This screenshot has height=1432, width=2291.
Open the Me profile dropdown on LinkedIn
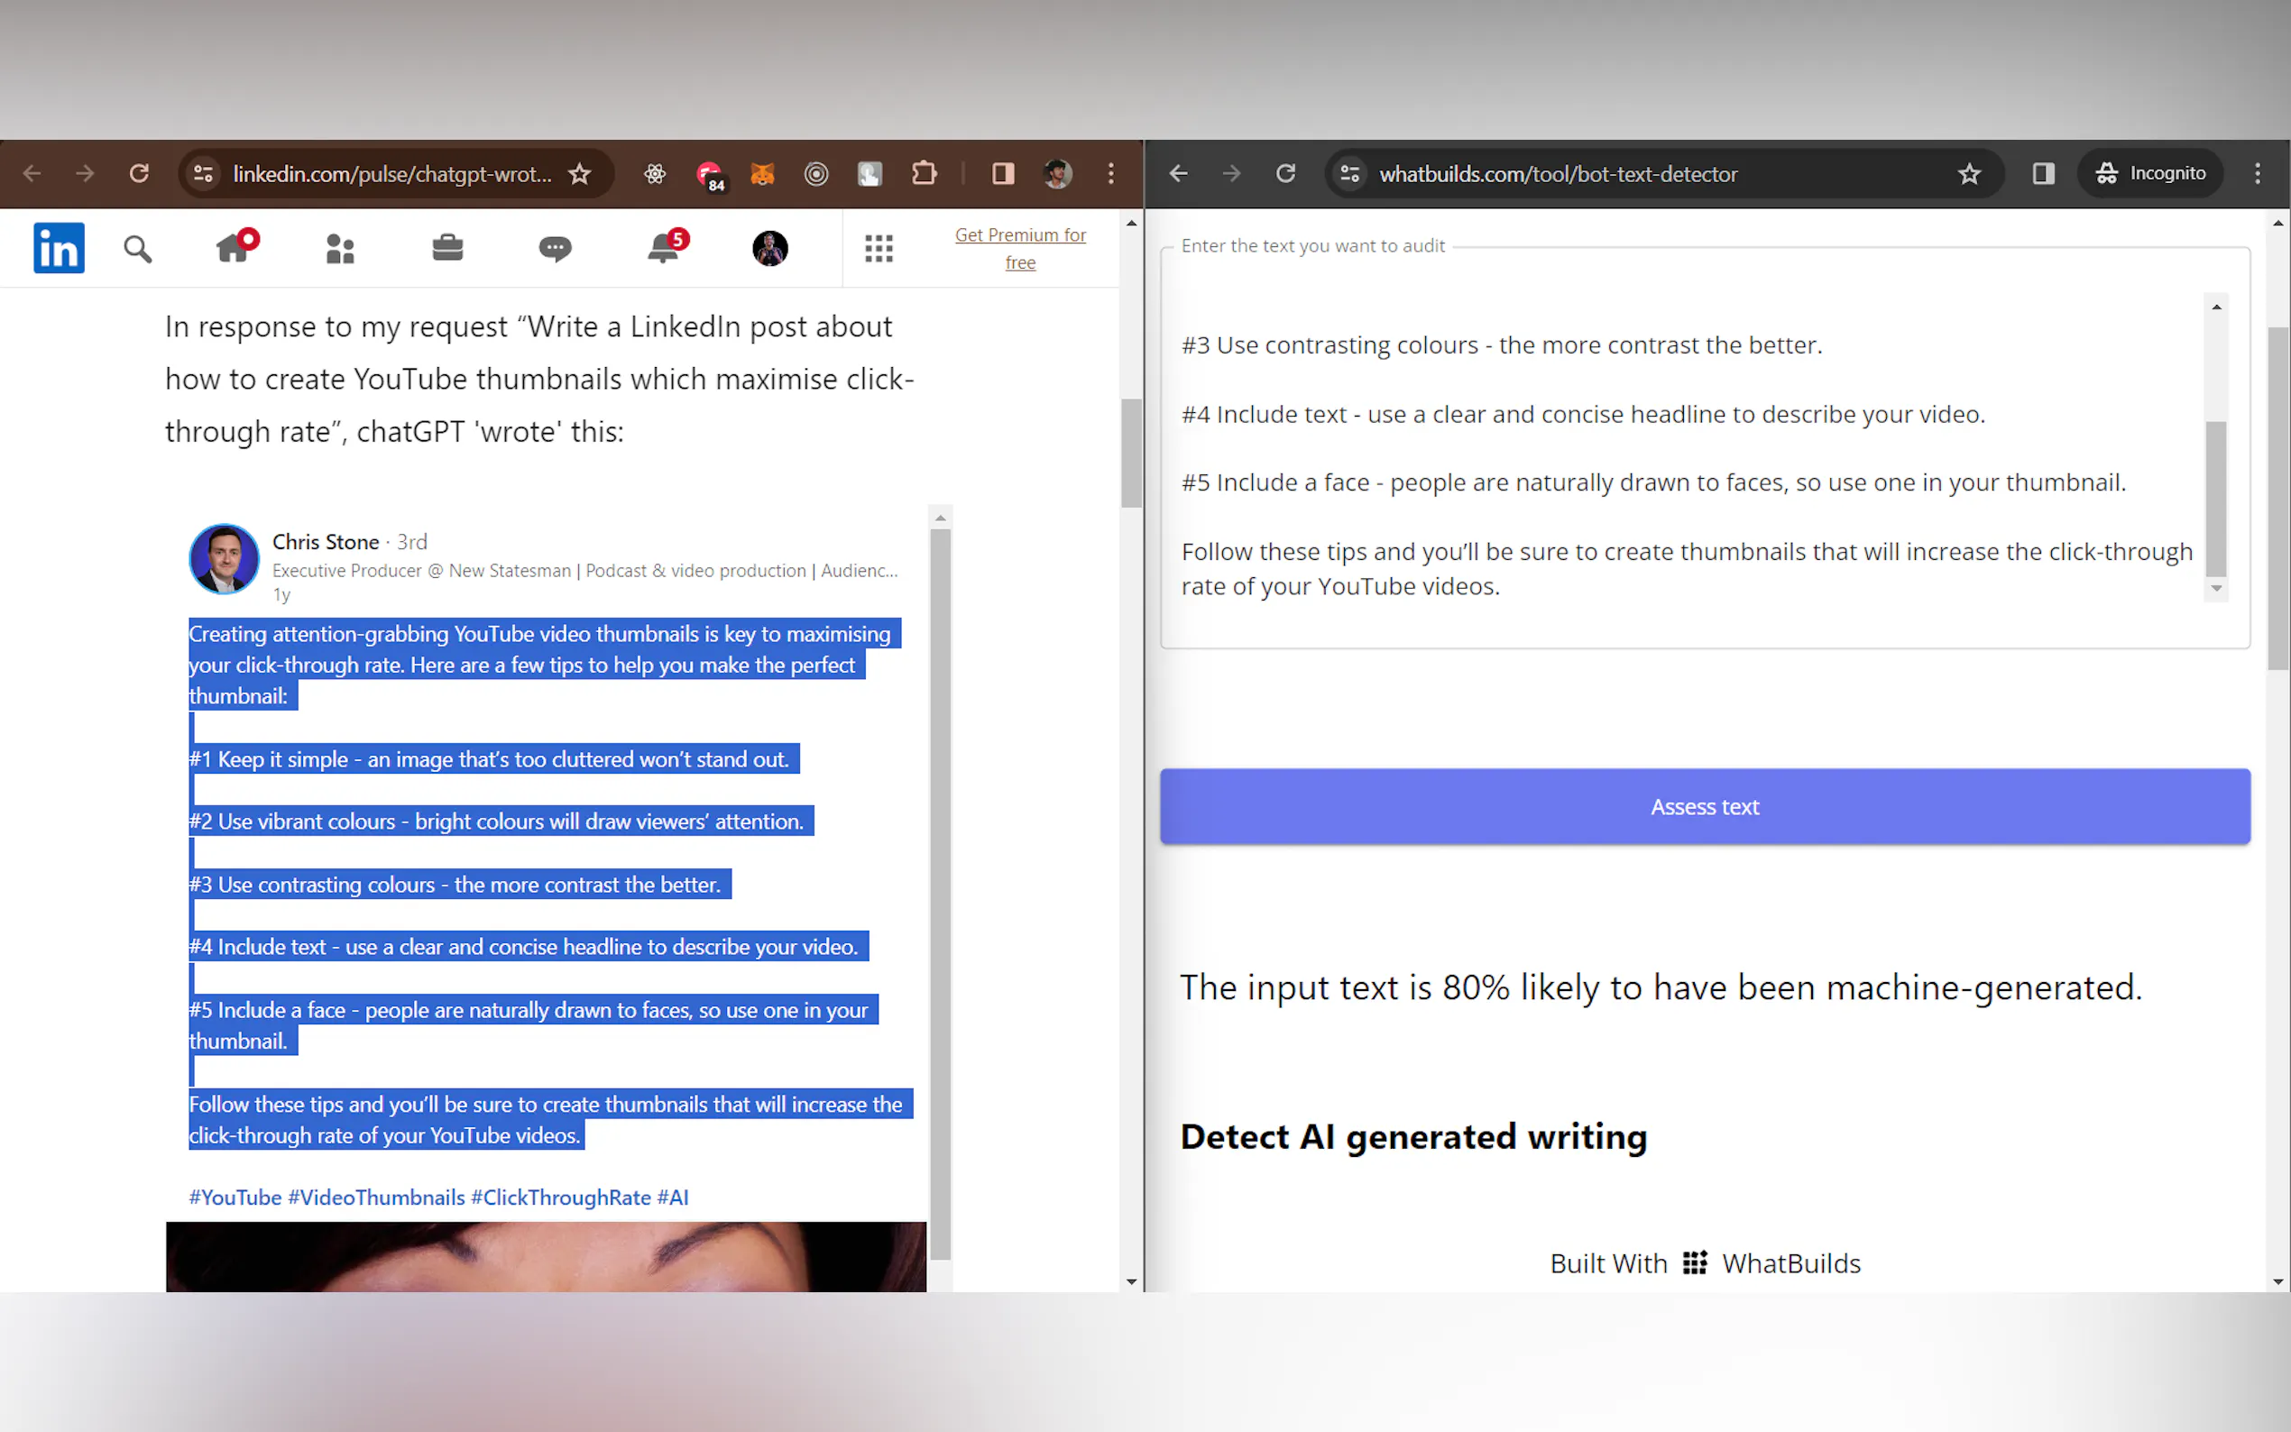click(x=770, y=248)
